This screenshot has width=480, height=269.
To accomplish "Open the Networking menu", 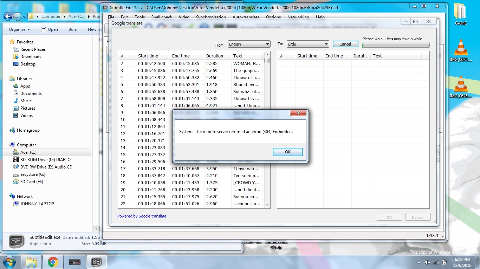I will pyautogui.click(x=298, y=17).
